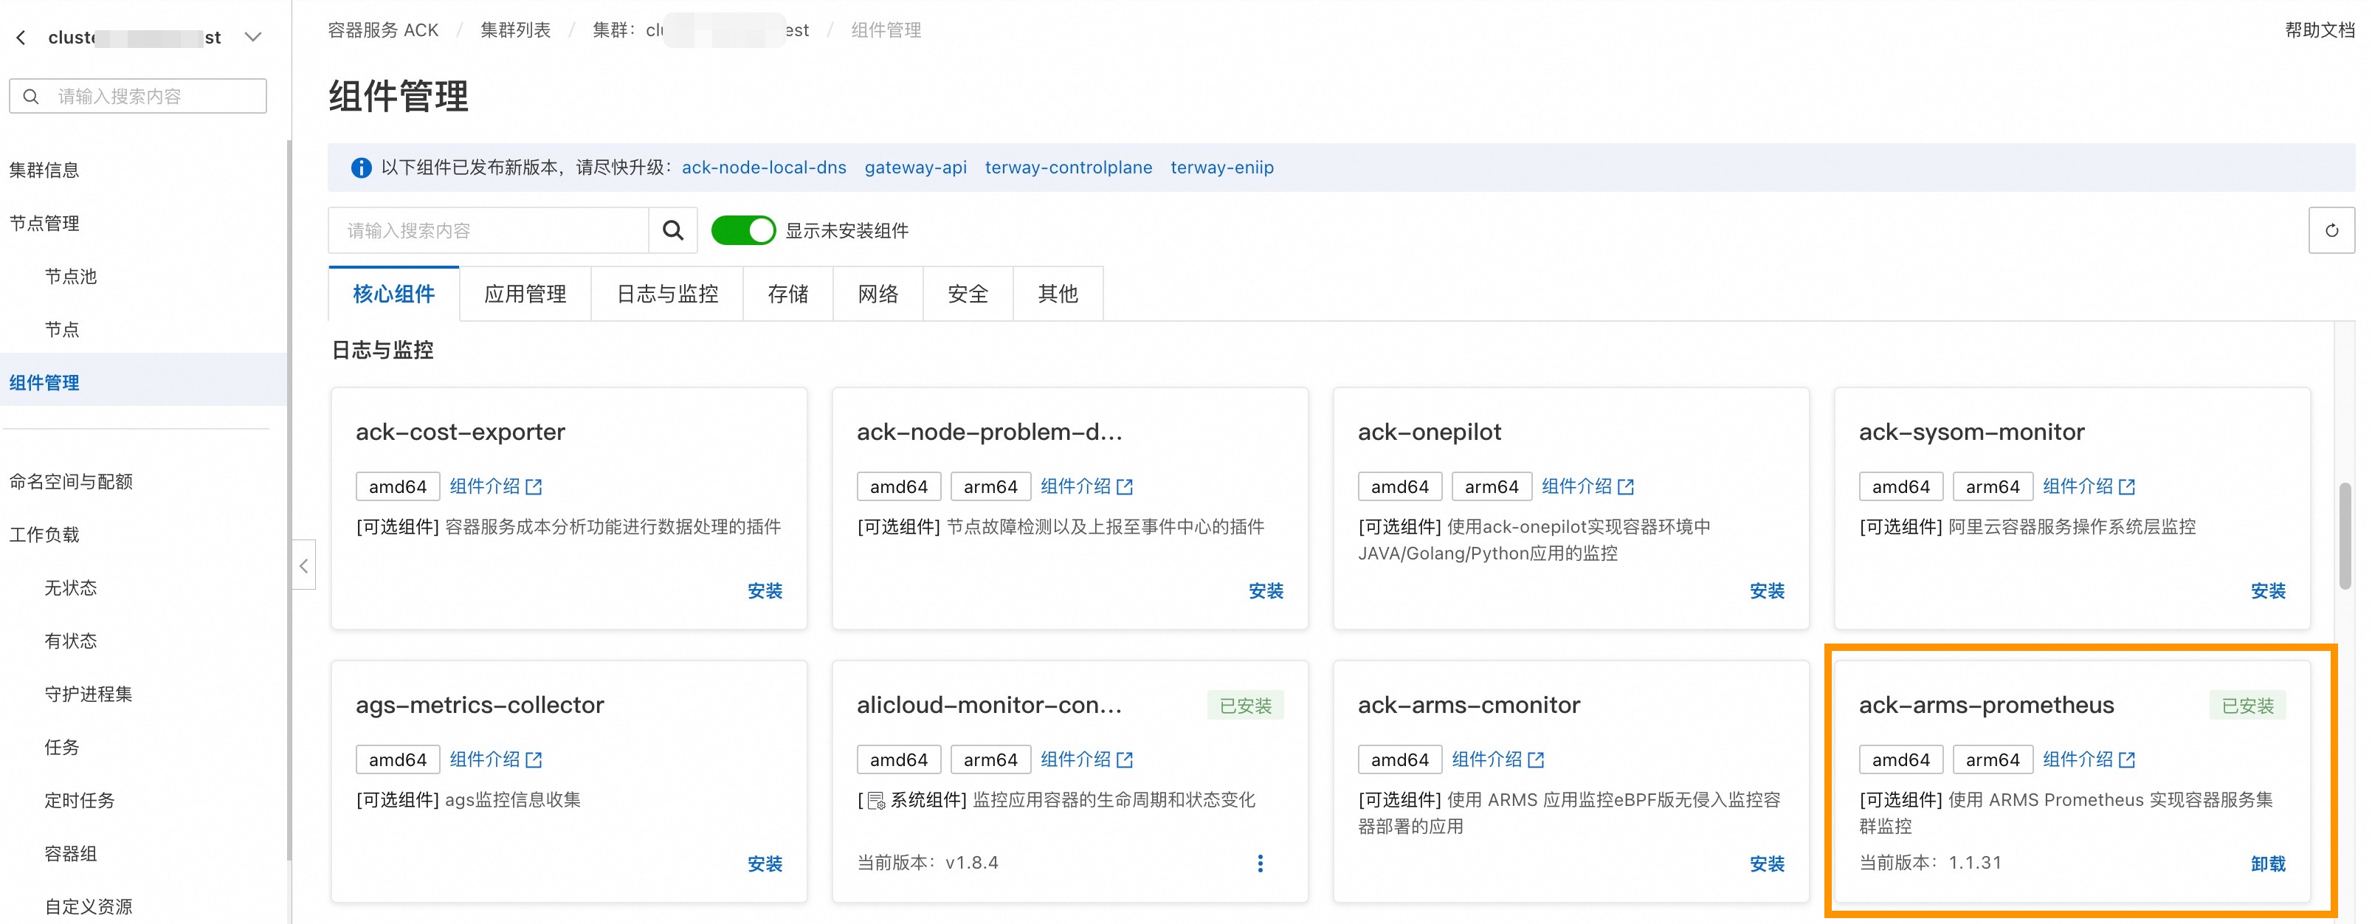2372x924 pixels.
Task: Expand the cluster name dropdown chevron
Action: (253, 38)
